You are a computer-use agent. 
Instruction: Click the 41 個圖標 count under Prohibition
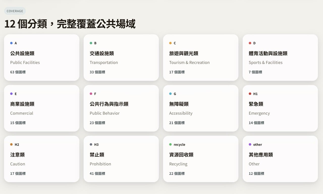pos(97,173)
